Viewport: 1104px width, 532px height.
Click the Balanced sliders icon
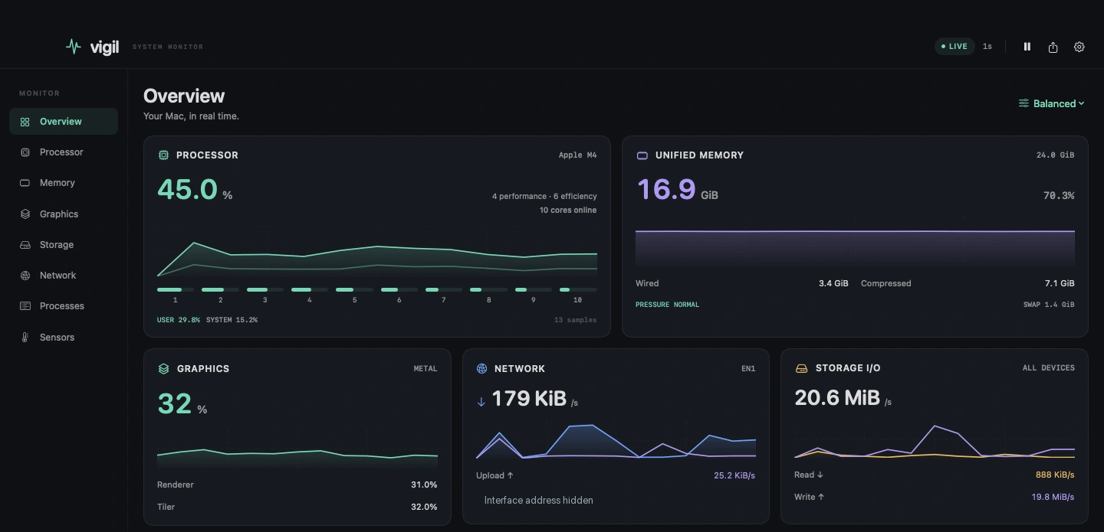pyautogui.click(x=1024, y=103)
